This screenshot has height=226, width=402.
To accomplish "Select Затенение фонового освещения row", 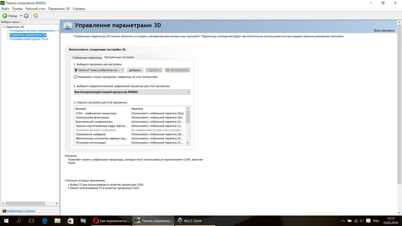I will pyautogui.click(x=130, y=130).
